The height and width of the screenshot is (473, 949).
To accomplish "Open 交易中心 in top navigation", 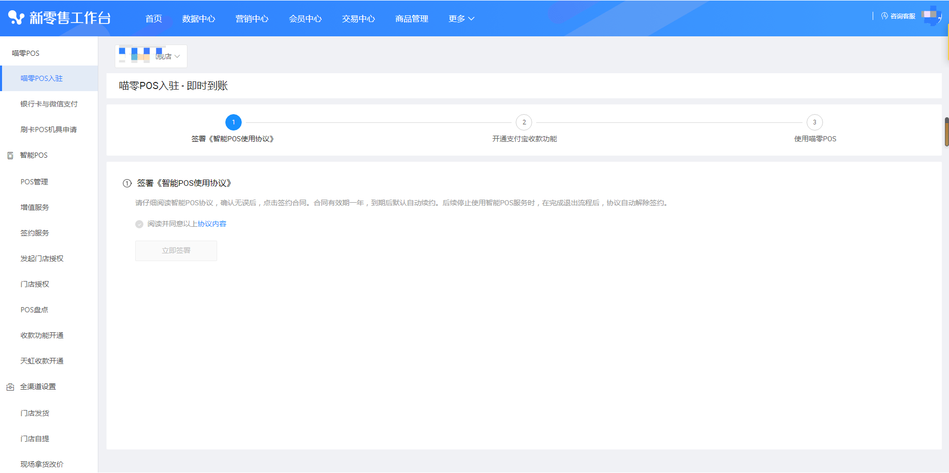I will point(358,19).
